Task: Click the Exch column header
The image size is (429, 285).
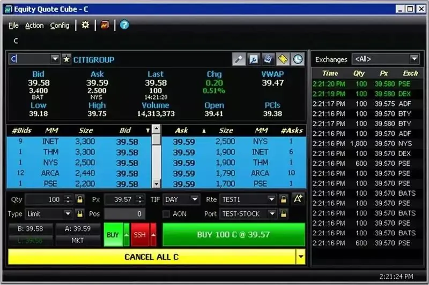Action: pyautogui.click(x=410, y=73)
